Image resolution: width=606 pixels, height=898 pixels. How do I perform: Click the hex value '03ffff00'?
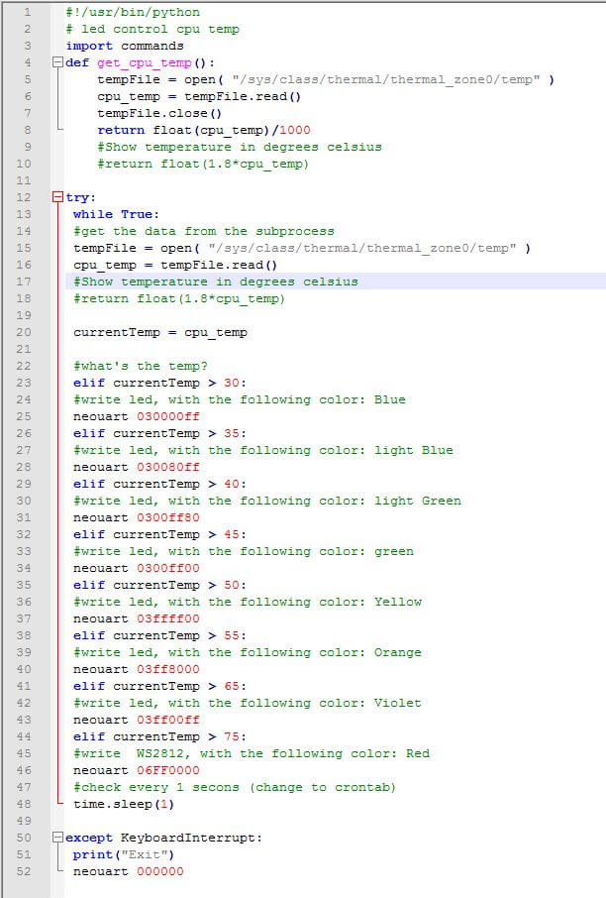[168, 618]
